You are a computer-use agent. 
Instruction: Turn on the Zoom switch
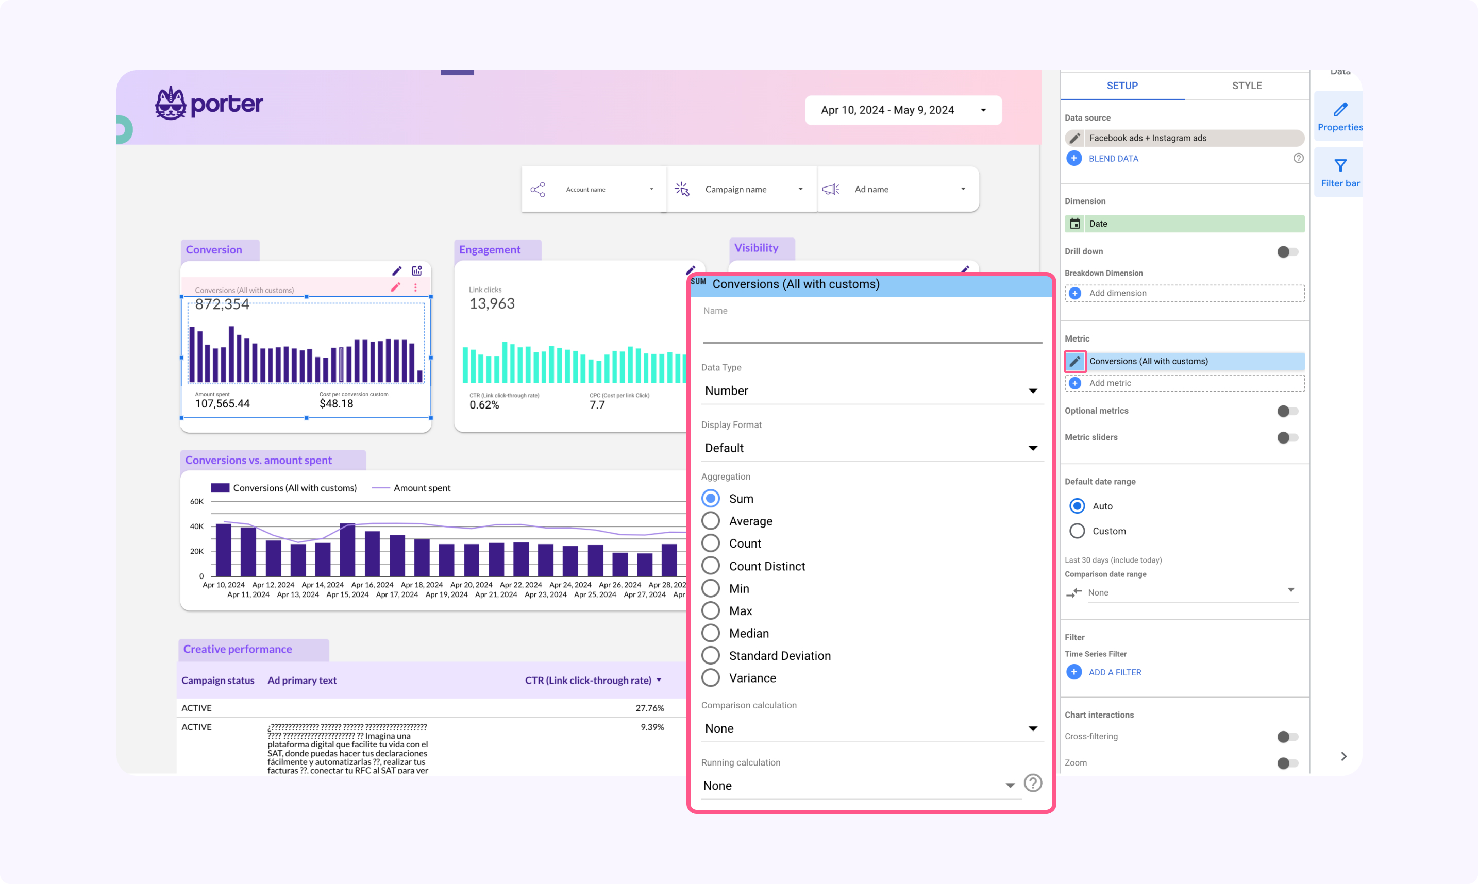pyautogui.click(x=1287, y=763)
